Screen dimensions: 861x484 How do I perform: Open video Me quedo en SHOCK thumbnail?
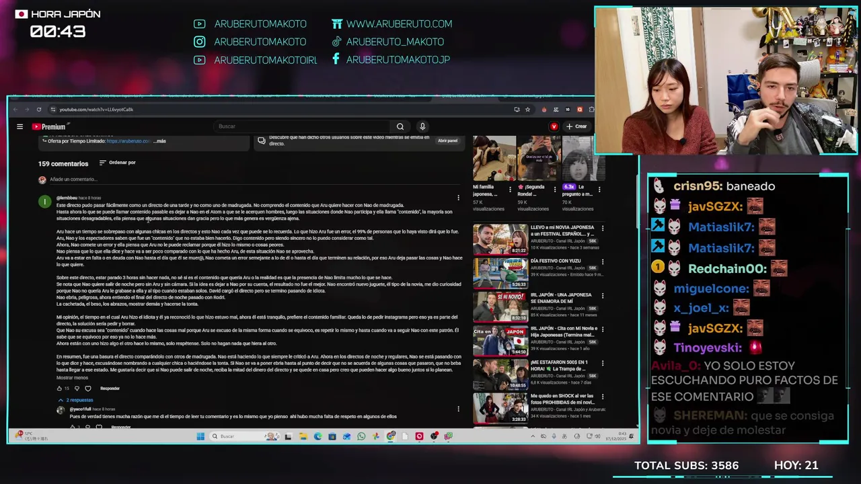500,407
